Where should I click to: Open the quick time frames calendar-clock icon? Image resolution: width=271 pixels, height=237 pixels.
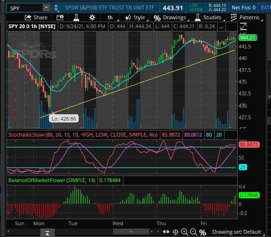point(60,17)
